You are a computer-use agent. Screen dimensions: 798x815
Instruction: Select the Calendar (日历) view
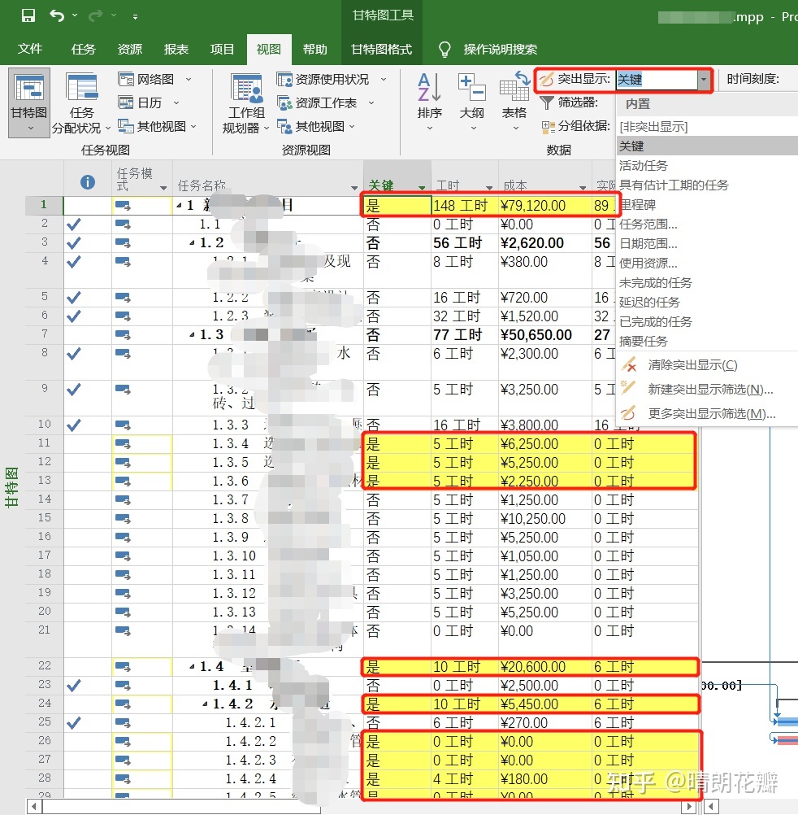148,102
